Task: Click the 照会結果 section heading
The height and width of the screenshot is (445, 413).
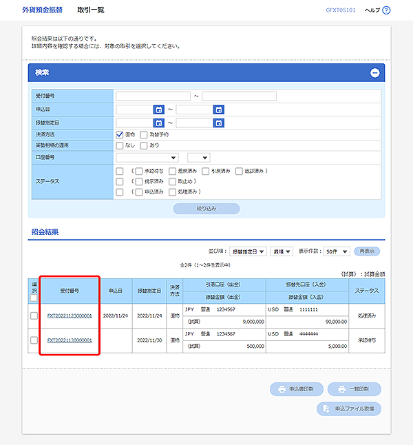Action: tap(45, 232)
